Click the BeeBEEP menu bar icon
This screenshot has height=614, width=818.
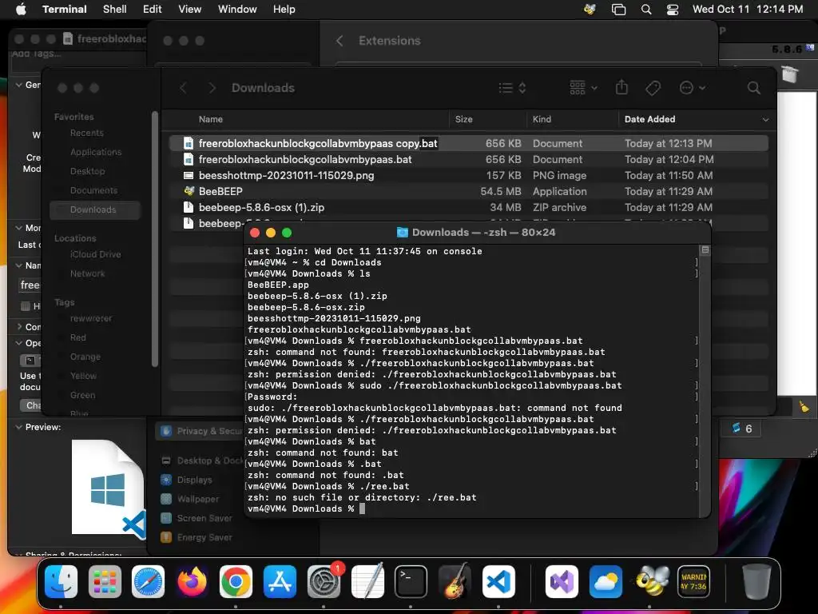pyautogui.click(x=590, y=10)
